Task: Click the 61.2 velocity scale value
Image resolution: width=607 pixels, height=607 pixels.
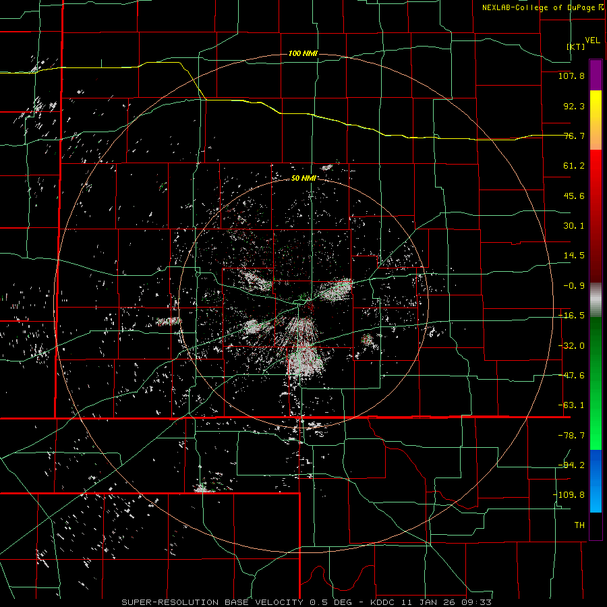Action: coord(574,166)
